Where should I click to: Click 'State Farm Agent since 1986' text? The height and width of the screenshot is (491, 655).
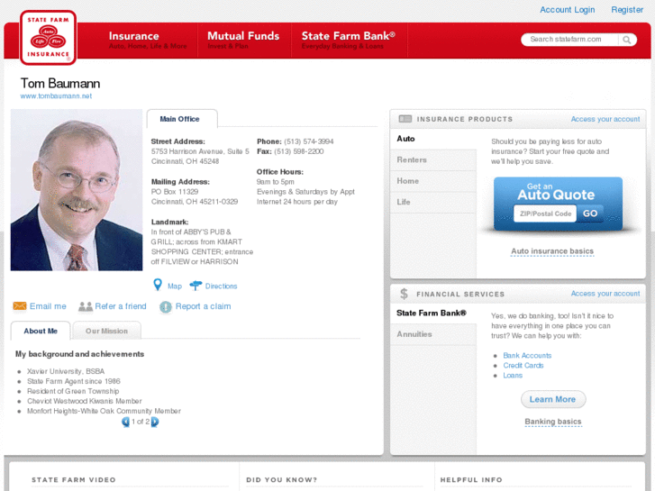[x=74, y=381]
